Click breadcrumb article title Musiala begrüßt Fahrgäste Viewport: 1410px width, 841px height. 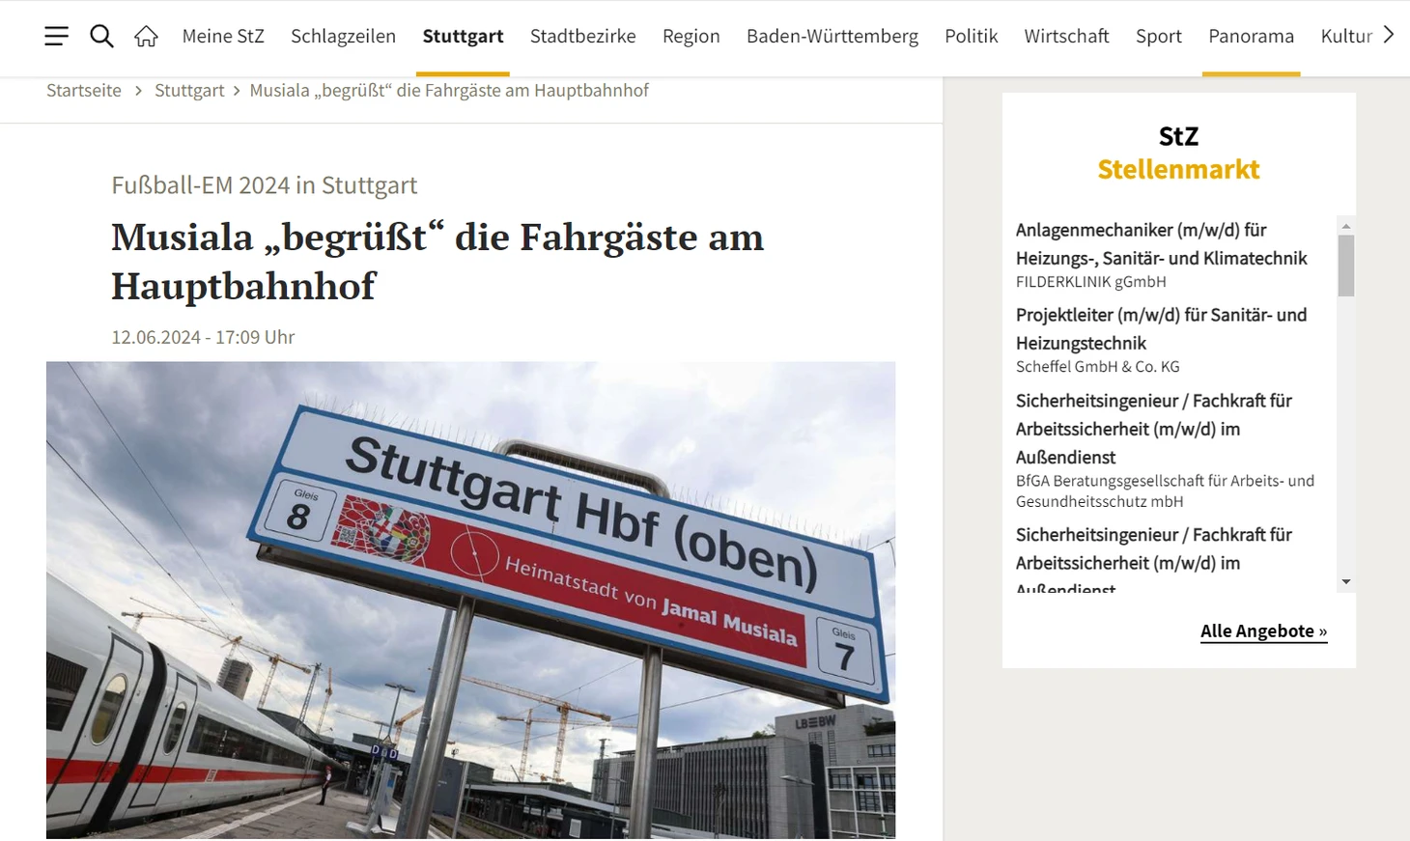449,91
